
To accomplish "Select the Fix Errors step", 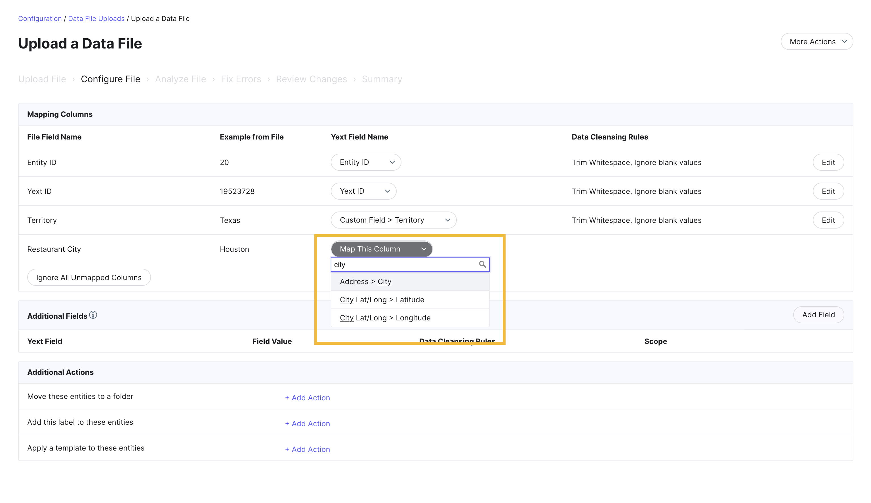I will point(241,79).
